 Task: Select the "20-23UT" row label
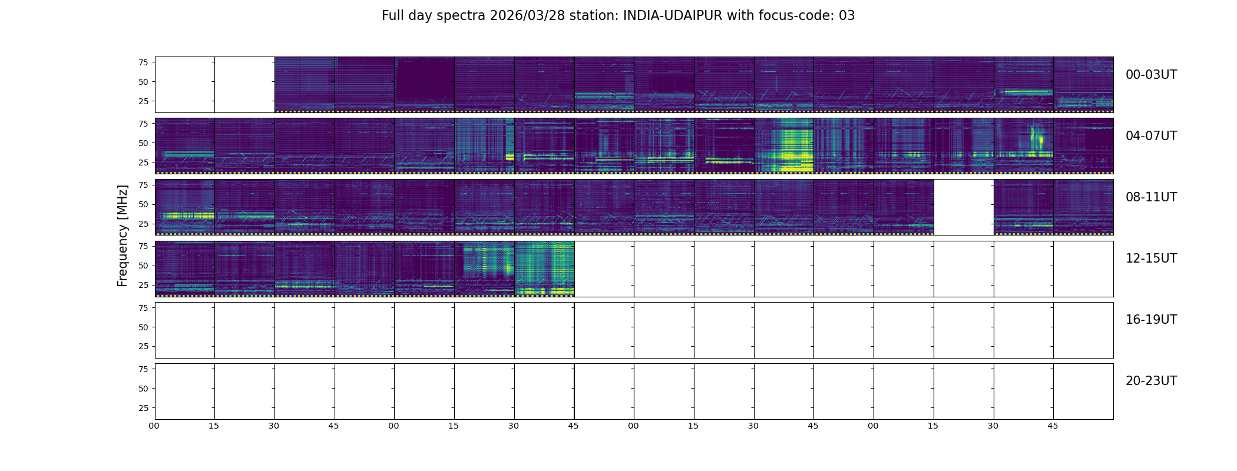[1151, 381]
